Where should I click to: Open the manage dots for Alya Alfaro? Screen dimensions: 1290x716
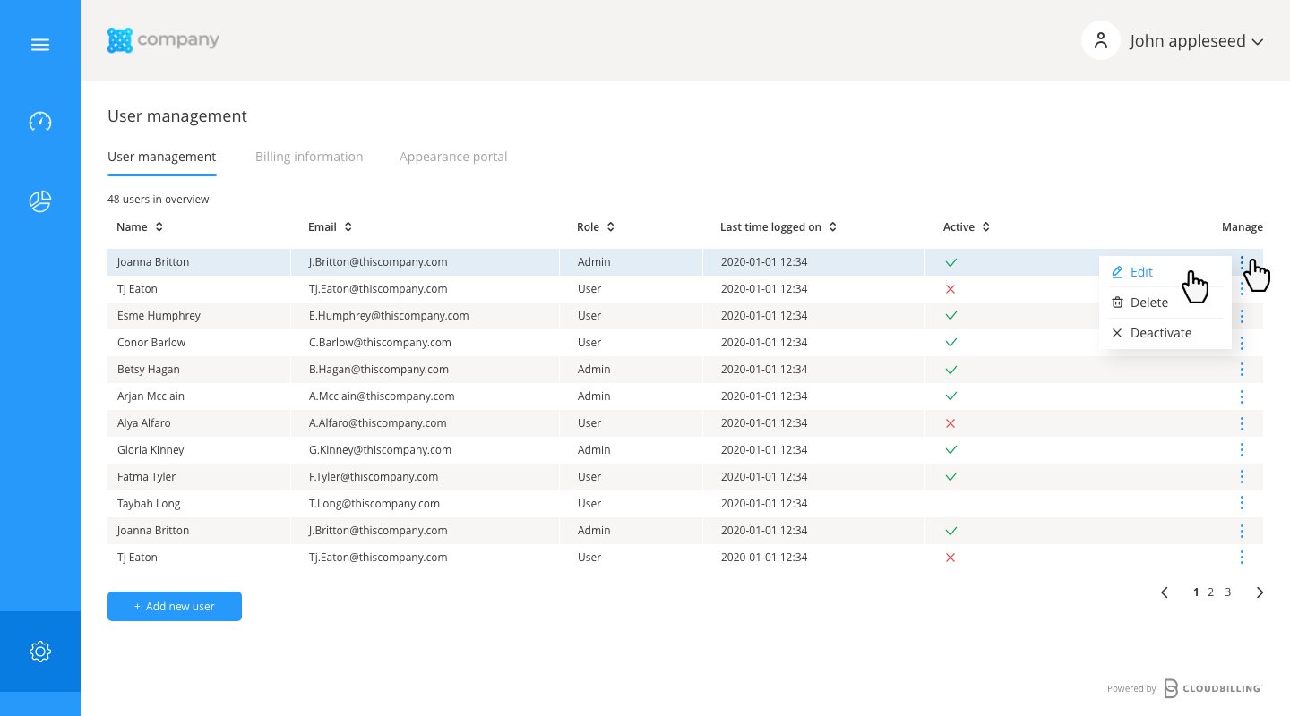pos(1242,423)
